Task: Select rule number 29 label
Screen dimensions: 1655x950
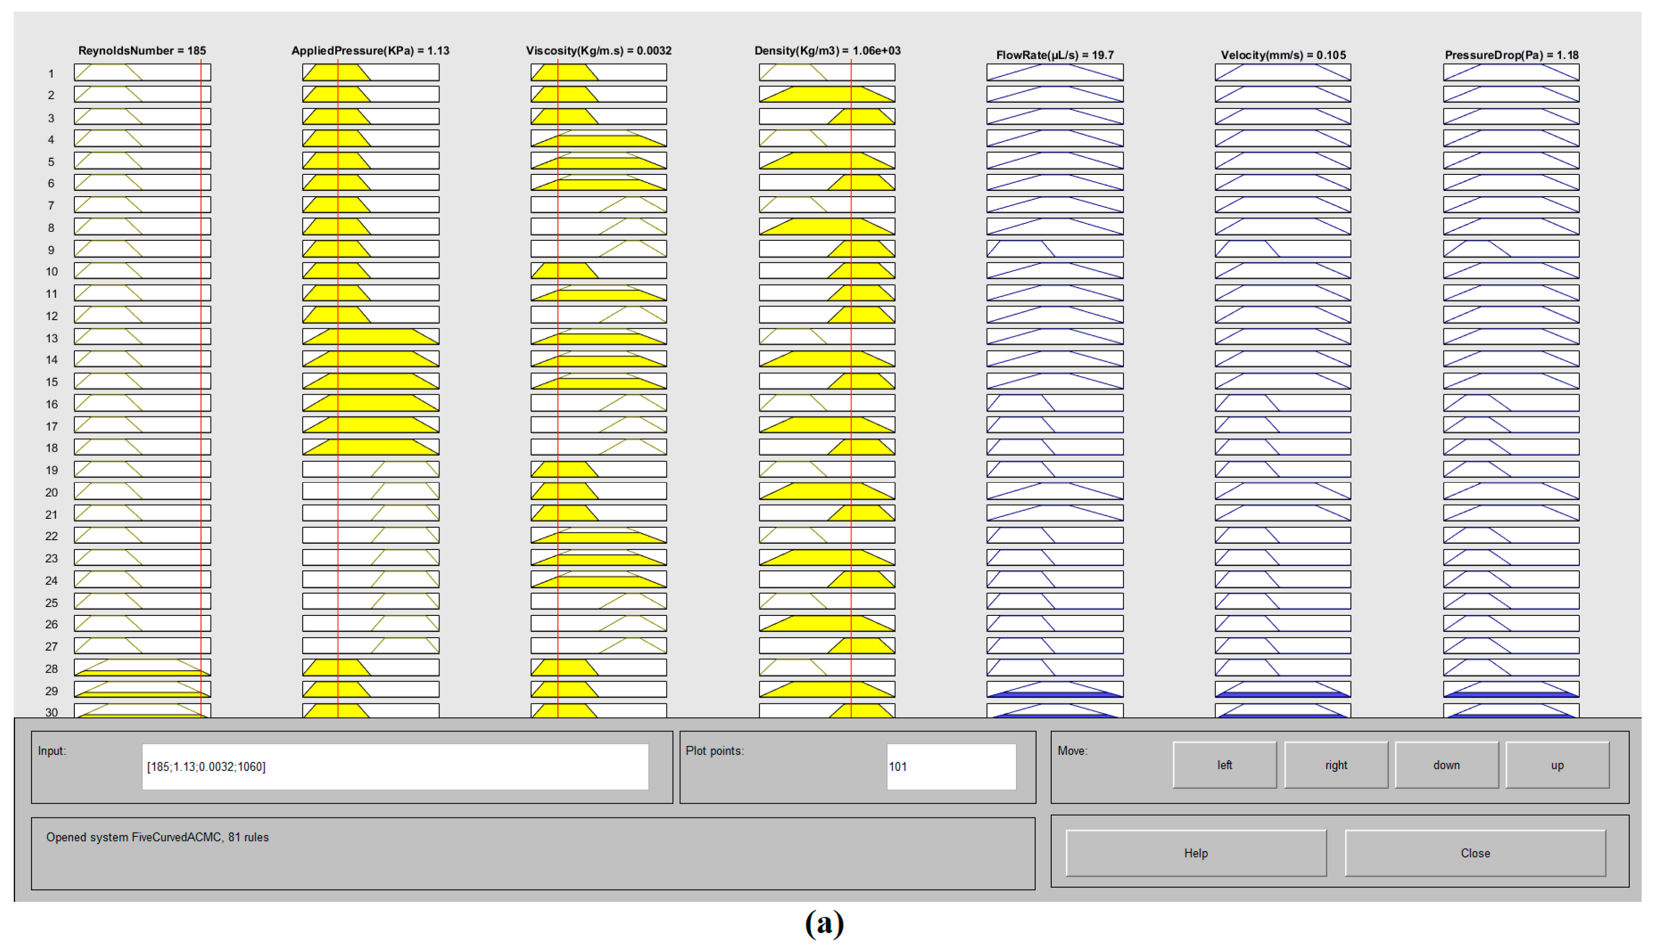Action: click(51, 690)
